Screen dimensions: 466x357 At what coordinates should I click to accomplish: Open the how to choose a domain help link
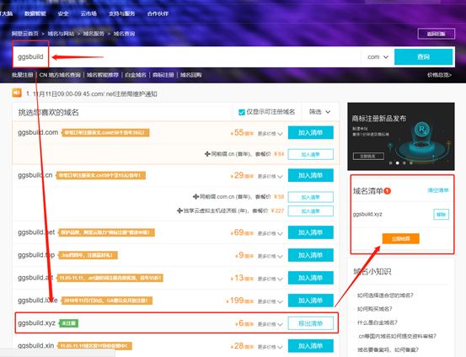(x=385, y=296)
